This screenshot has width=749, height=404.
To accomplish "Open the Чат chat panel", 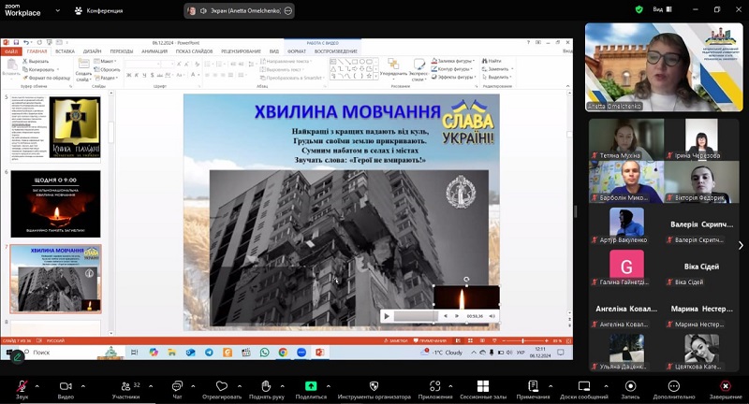I will pos(177,389).
